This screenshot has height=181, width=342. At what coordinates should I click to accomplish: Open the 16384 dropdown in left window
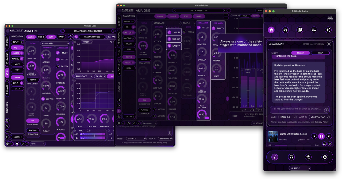100,76
